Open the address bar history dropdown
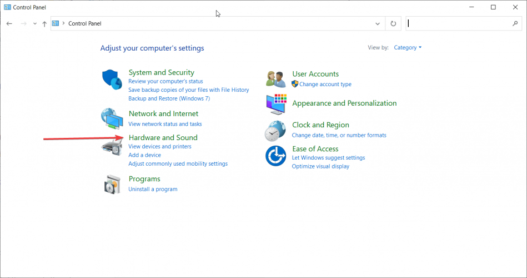 [x=378, y=23]
